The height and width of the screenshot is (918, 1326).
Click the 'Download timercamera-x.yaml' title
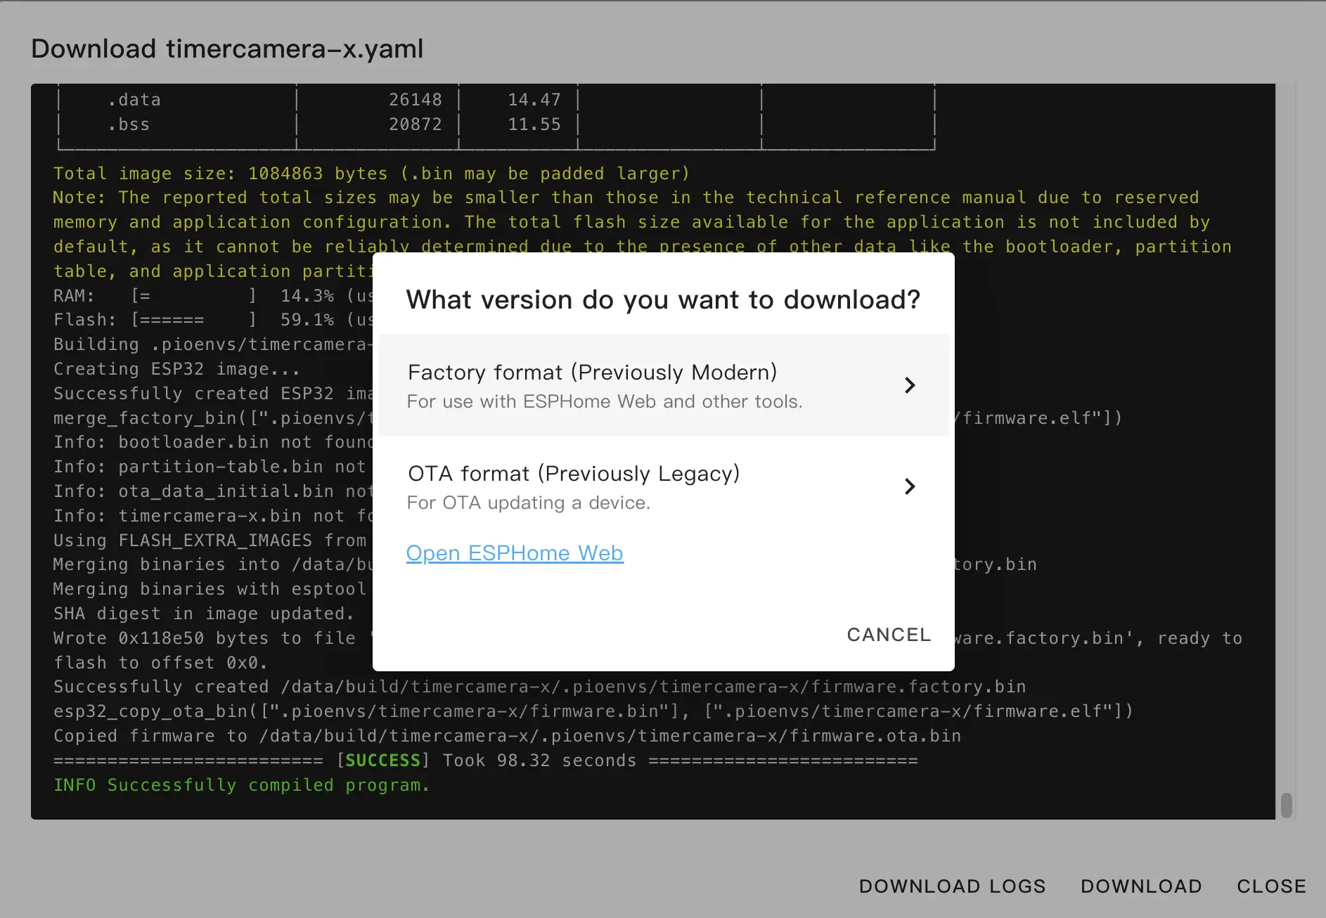pos(227,49)
